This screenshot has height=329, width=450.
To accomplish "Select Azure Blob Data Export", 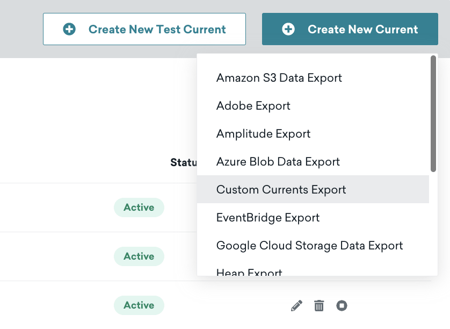I will click(x=278, y=162).
